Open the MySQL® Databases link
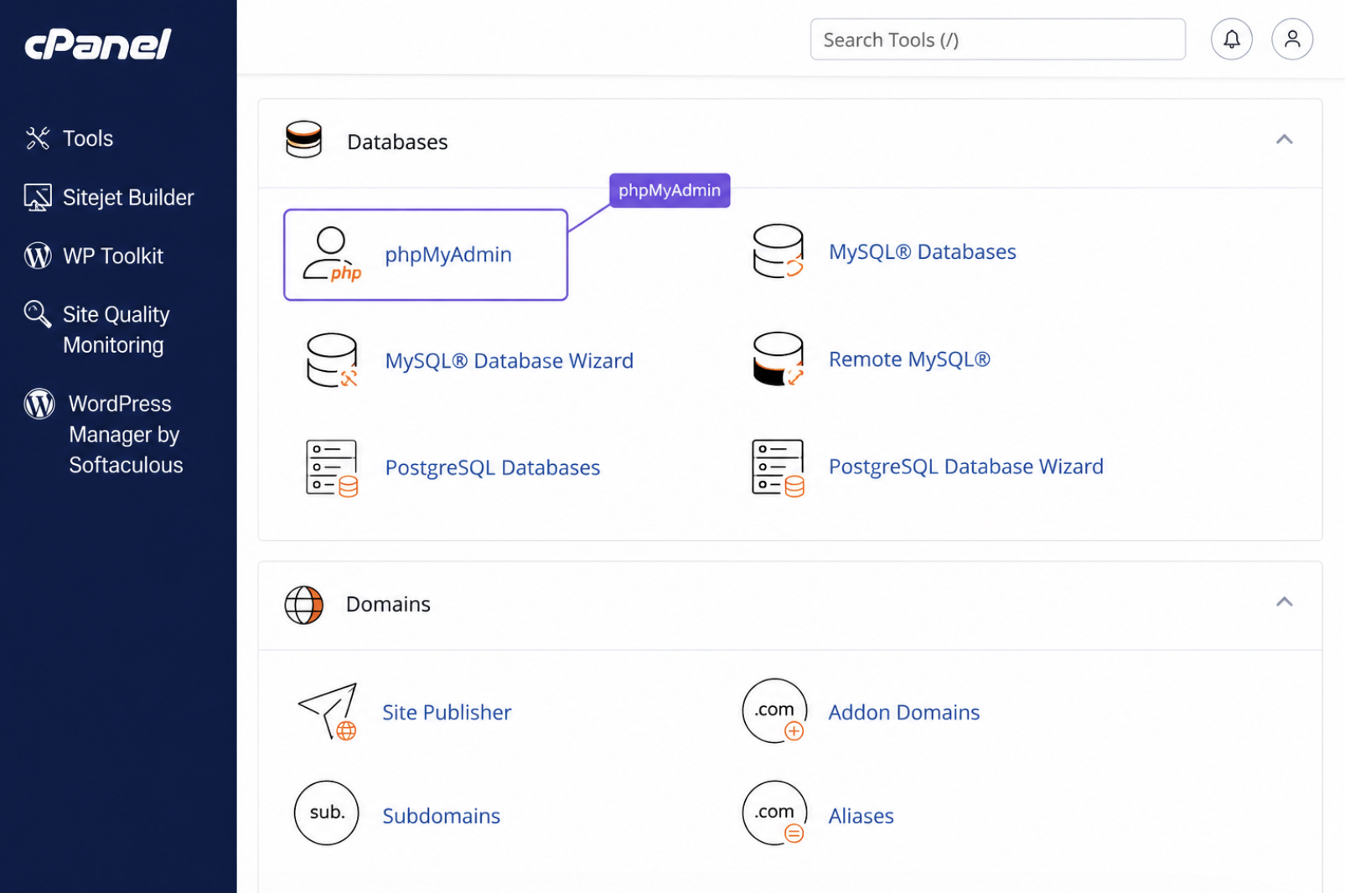This screenshot has width=1345, height=893. coord(922,251)
